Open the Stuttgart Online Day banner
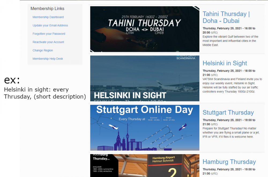Screen dimensions: 268x177 (145, 128)
